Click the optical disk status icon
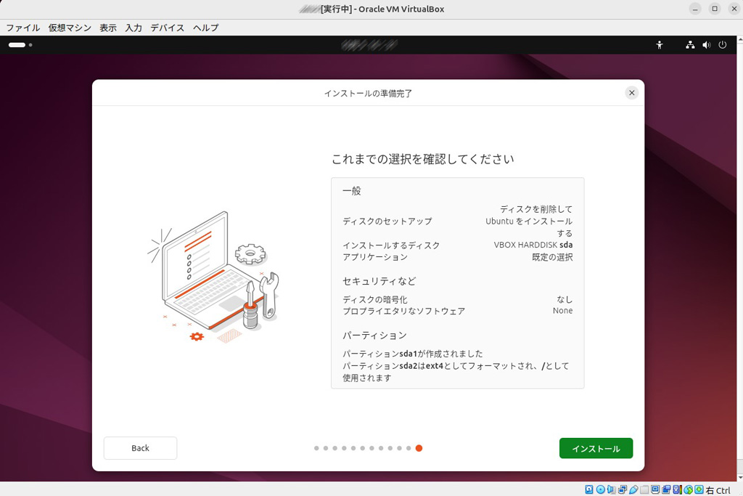The width and height of the screenshot is (743, 496). [x=600, y=489]
